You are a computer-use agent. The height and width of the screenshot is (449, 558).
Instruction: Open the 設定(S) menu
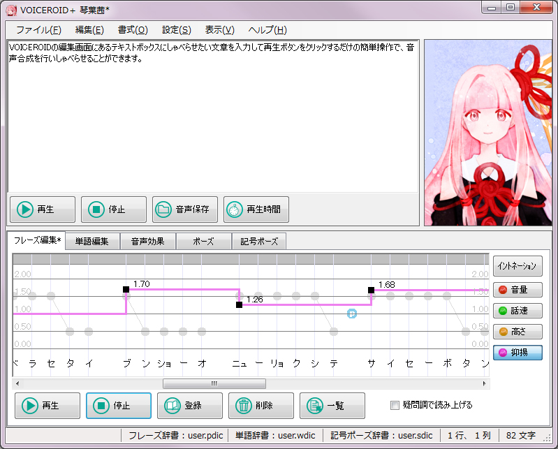coord(177,30)
